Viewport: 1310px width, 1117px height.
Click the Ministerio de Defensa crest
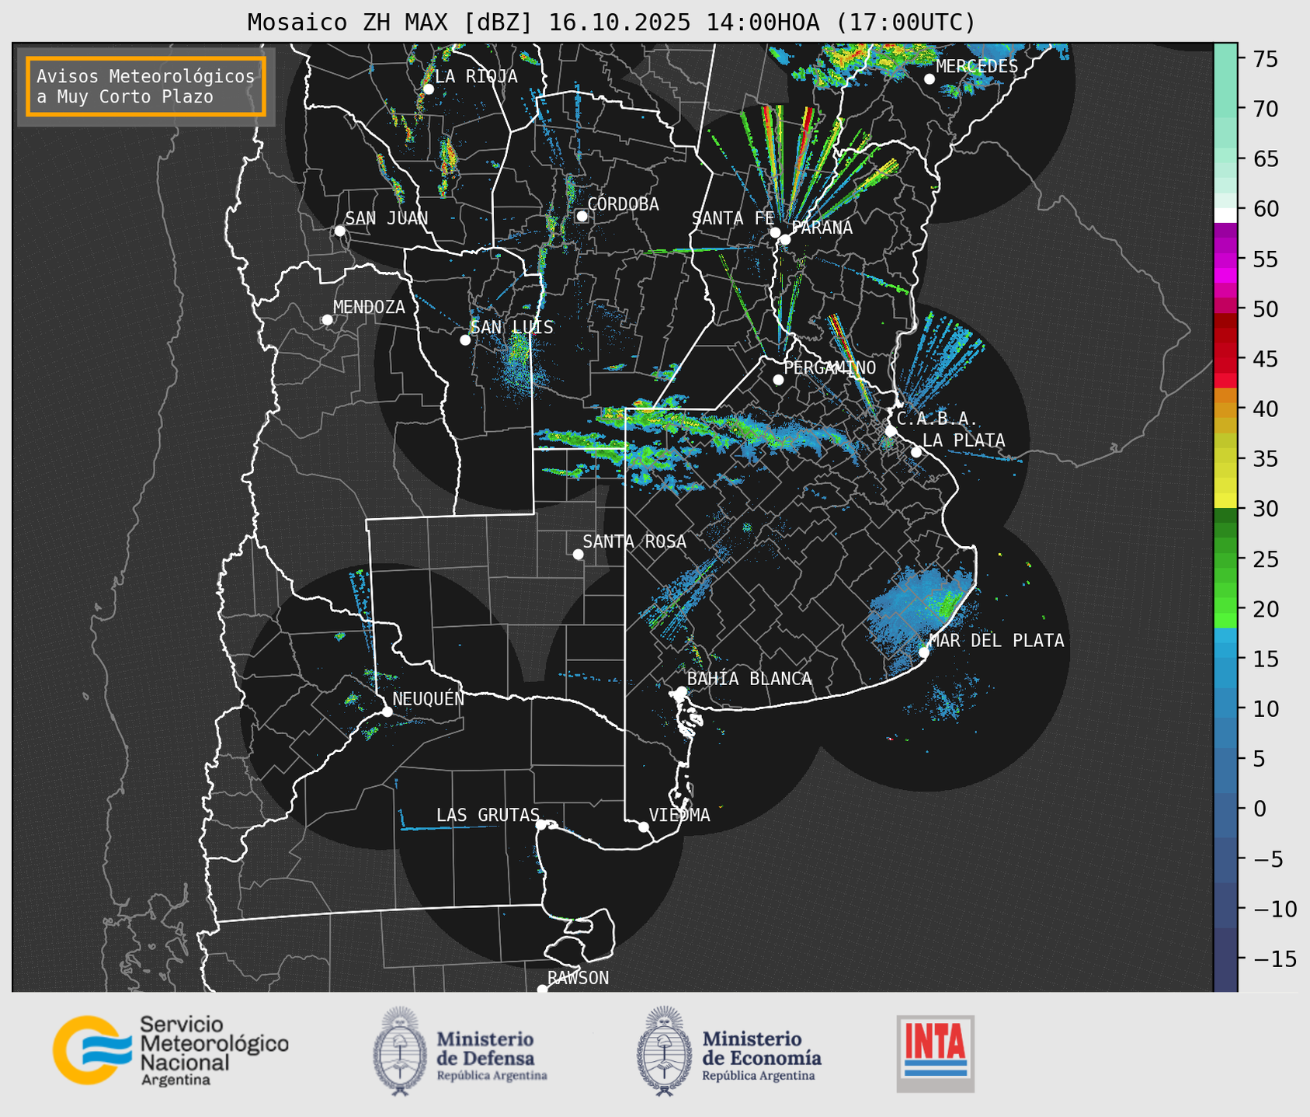click(400, 1051)
